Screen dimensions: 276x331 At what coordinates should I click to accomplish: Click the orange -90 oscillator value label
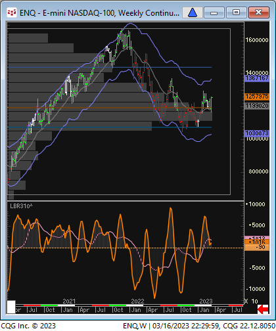[257, 247]
